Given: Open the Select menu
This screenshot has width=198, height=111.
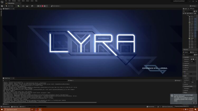Looking at the screenshot, I should click(28, 1).
